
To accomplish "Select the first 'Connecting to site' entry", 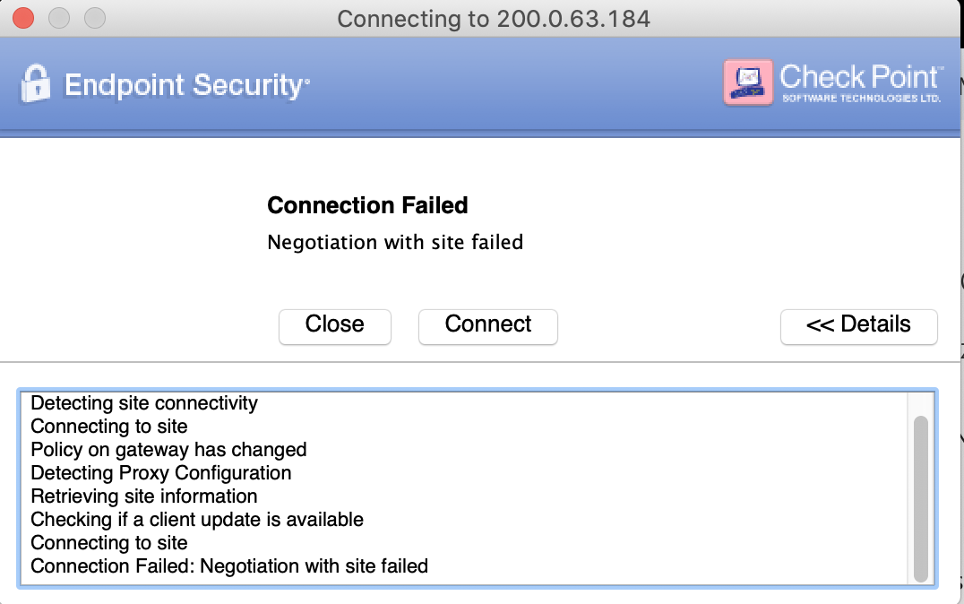I will [x=108, y=427].
